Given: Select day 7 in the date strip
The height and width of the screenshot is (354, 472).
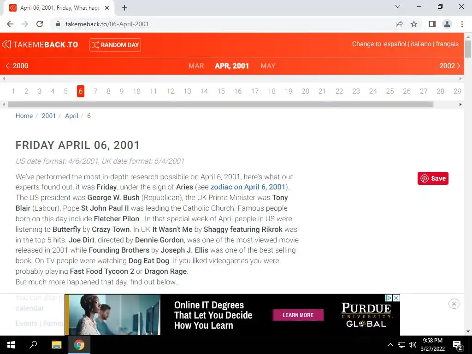Looking at the screenshot, I should click(95, 91).
